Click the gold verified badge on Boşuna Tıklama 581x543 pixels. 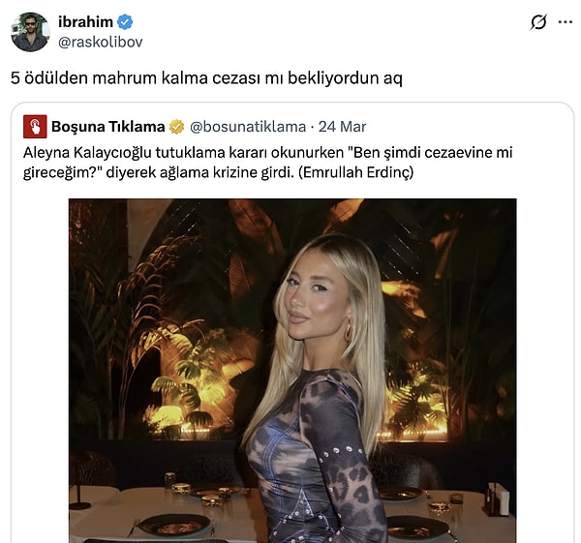click(177, 127)
